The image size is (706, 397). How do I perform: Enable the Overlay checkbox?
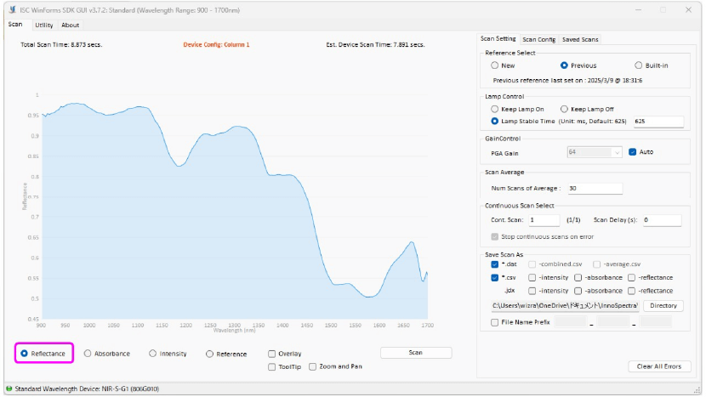(271, 354)
